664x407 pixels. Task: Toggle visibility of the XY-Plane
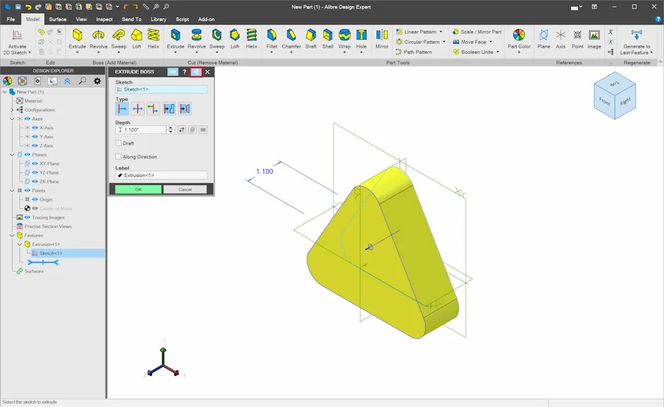pos(35,164)
